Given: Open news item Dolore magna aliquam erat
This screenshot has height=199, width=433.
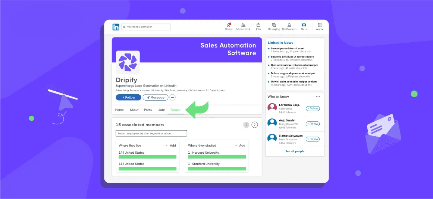Looking at the screenshot, I should [x=293, y=74].
